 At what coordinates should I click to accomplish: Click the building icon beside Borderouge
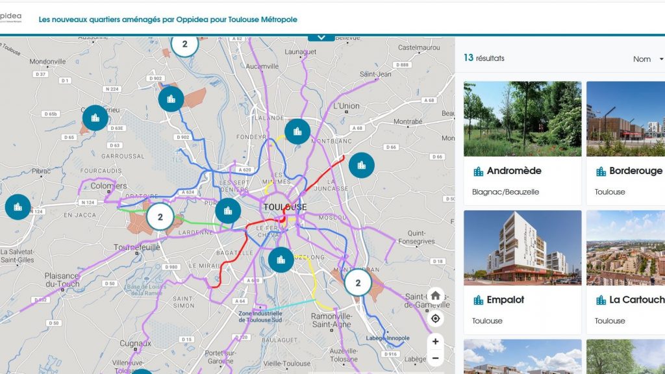click(601, 171)
